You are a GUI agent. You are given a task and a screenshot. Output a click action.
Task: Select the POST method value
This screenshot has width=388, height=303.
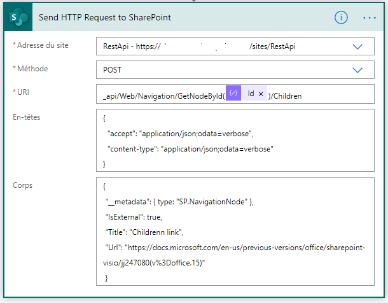[x=112, y=70]
